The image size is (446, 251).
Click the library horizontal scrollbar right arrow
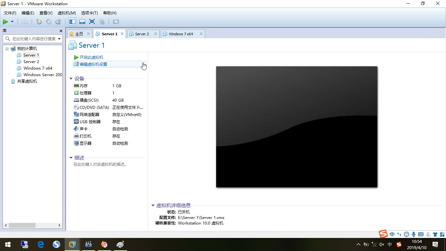click(59, 226)
